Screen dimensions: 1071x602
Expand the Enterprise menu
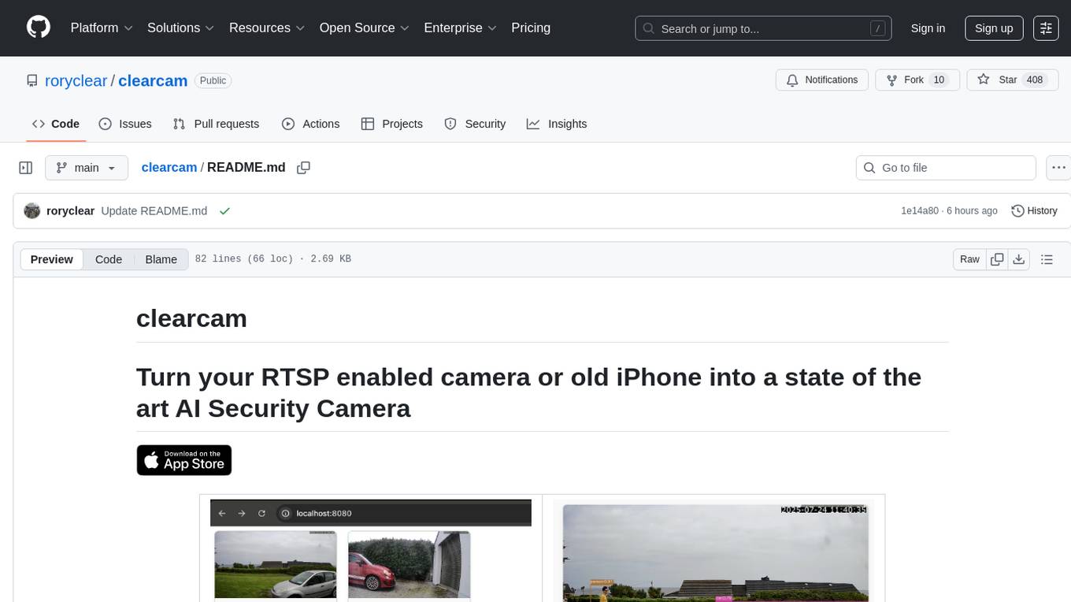(x=460, y=28)
